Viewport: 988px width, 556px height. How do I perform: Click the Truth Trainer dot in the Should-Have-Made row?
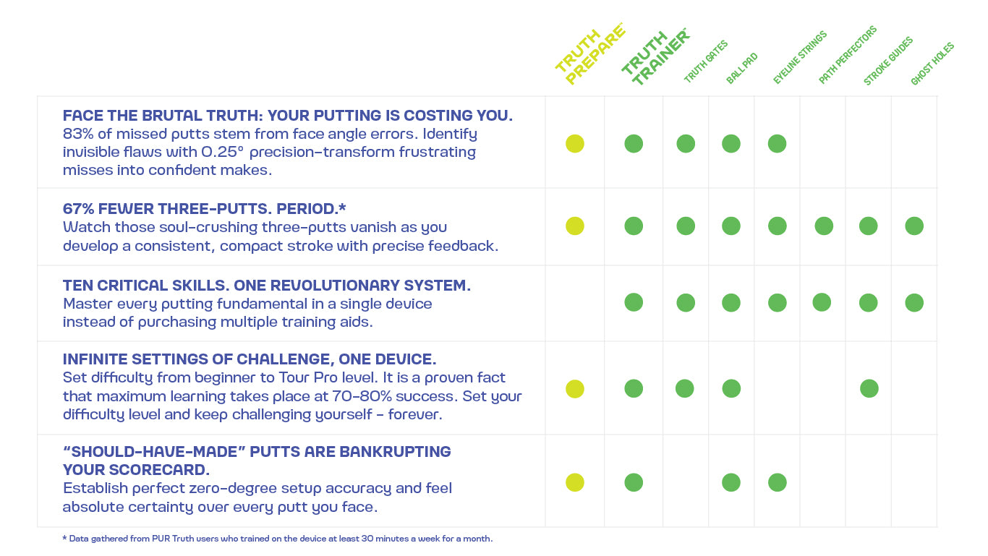pyautogui.click(x=634, y=482)
